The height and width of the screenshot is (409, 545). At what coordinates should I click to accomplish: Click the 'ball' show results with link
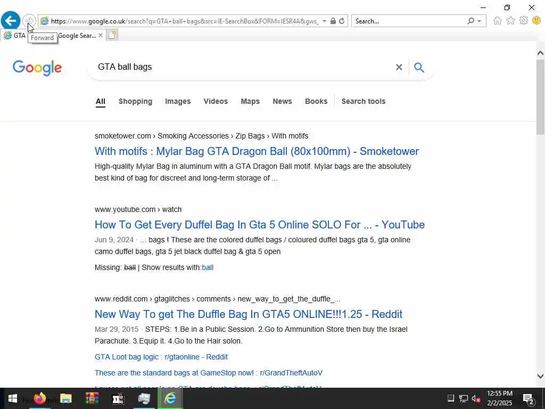[208, 267]
